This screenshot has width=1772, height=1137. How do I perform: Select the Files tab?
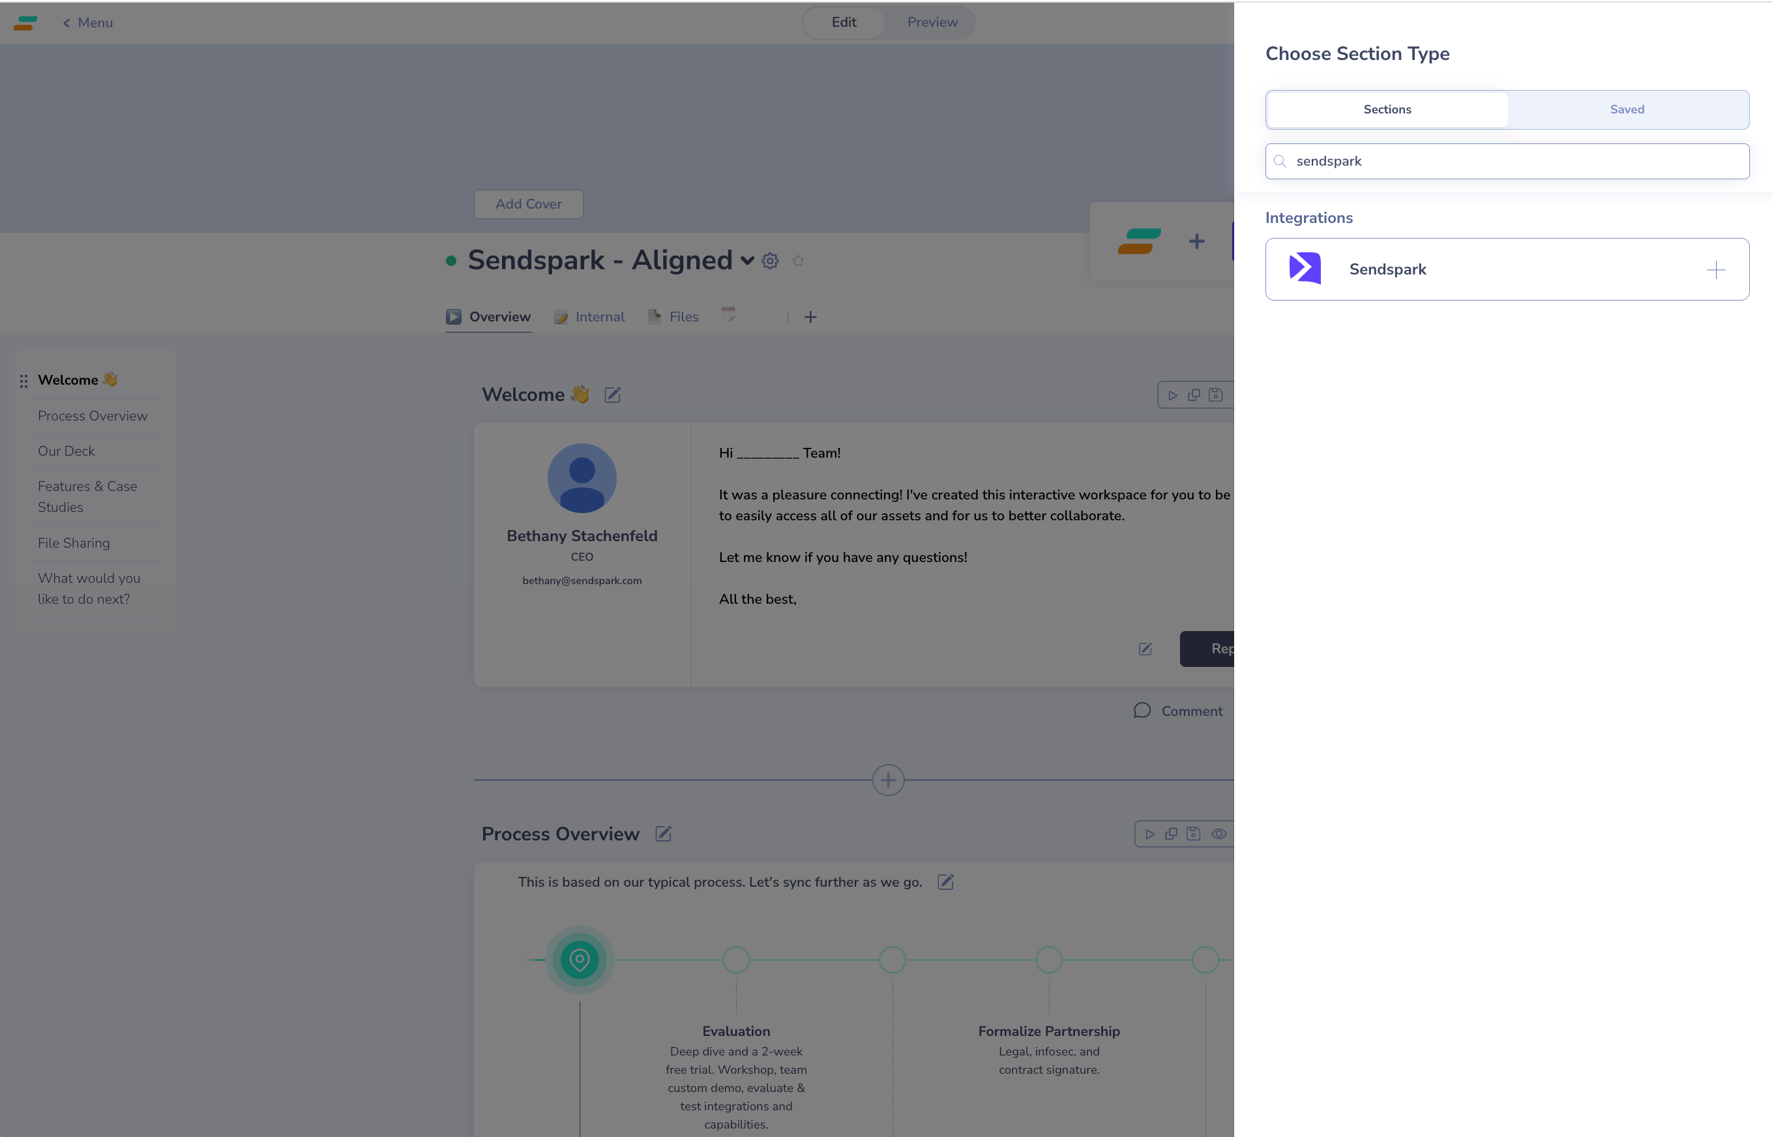[x=673, y=317]
